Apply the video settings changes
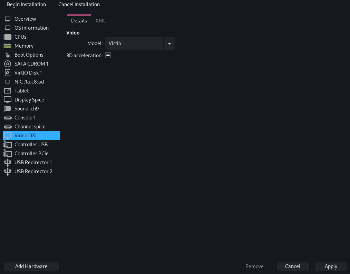Image resolution: width=350 pixels, height=274 pixels. click(x=331, y=266)
